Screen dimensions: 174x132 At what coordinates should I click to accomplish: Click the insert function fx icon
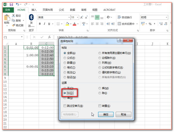pyautogui.click(x=49, y=37)
